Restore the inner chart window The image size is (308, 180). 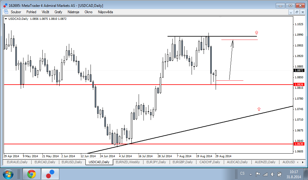pyautogui.click(x=297, y=12)
